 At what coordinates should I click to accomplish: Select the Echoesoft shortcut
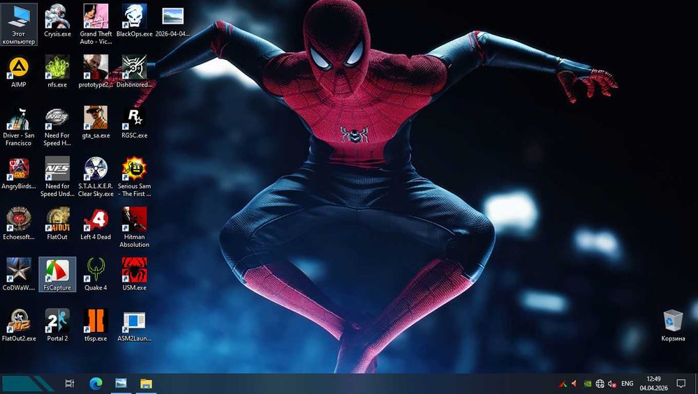(19, 224)
